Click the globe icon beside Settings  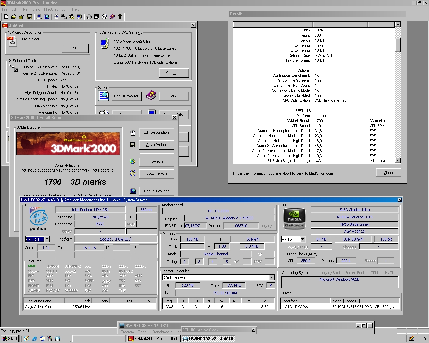tap(133, 161)
